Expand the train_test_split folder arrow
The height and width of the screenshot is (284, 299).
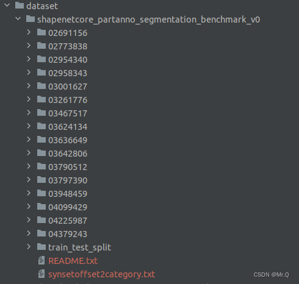click(29, 247)
